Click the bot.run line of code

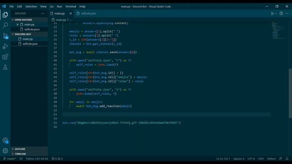(122, 123)
